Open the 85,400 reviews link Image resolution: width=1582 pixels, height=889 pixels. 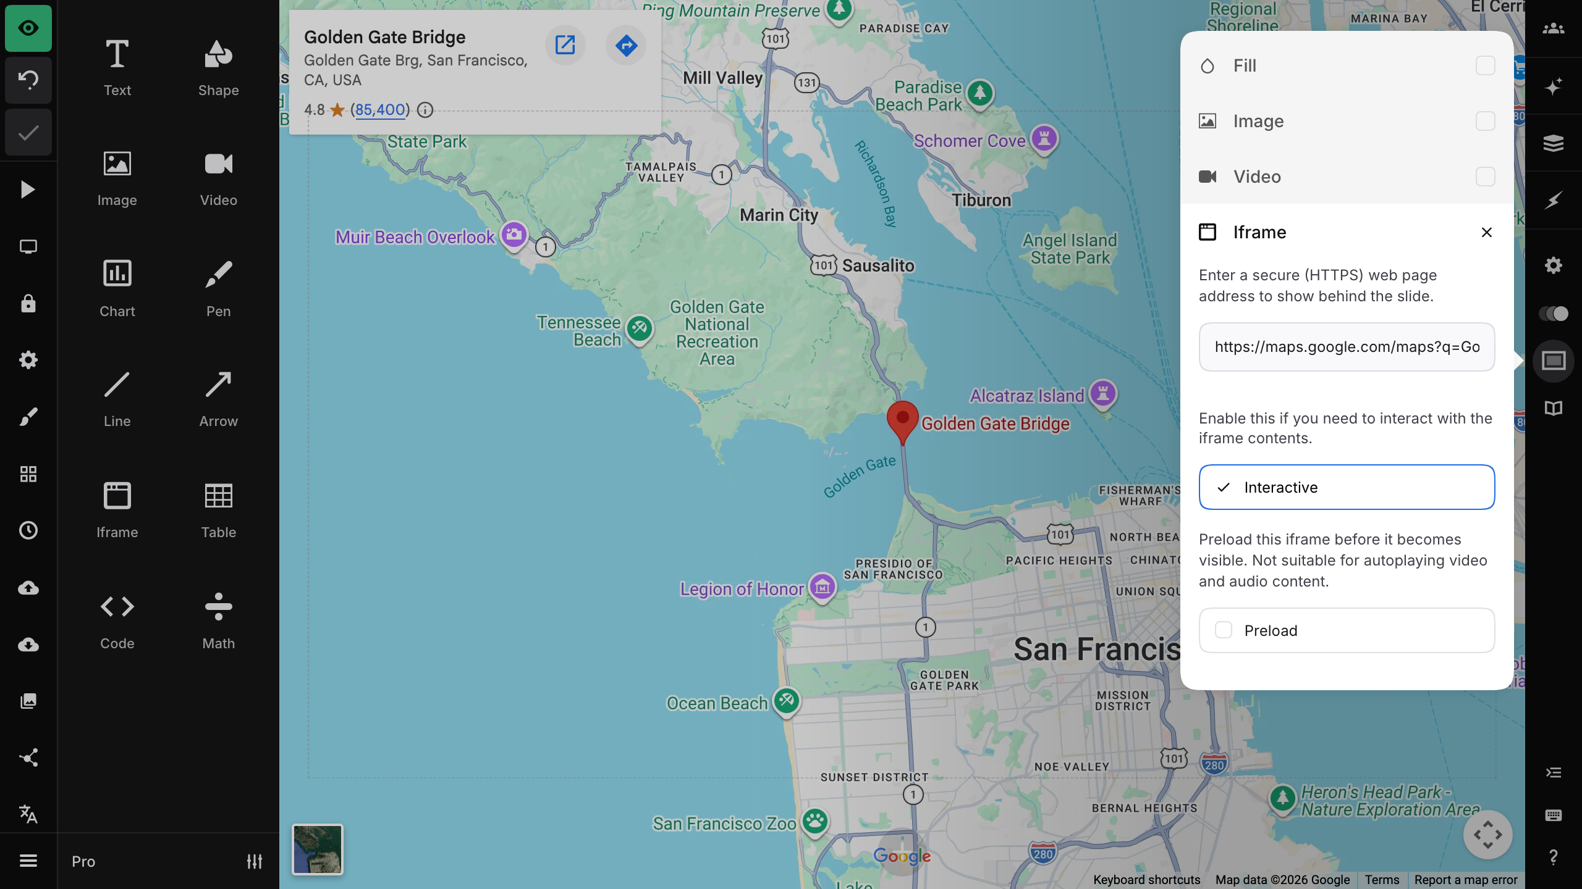(380, 110)
